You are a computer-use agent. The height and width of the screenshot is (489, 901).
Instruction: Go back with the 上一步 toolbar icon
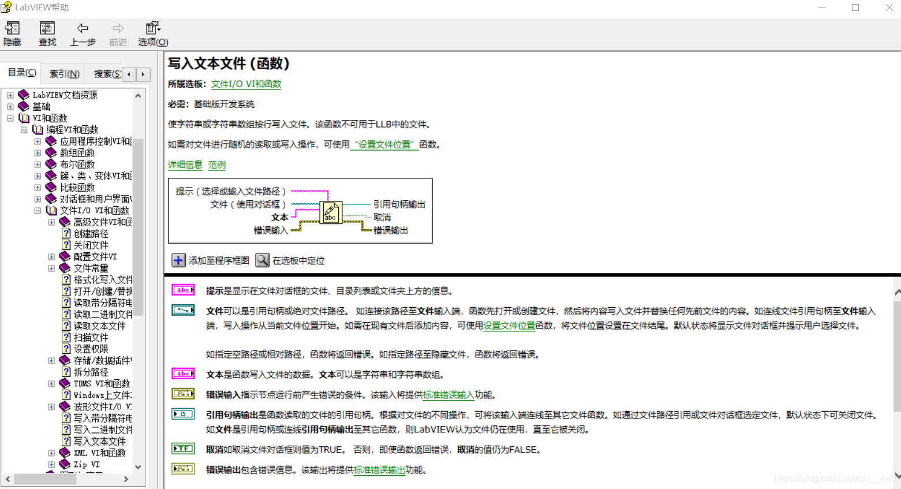(83, 34)
